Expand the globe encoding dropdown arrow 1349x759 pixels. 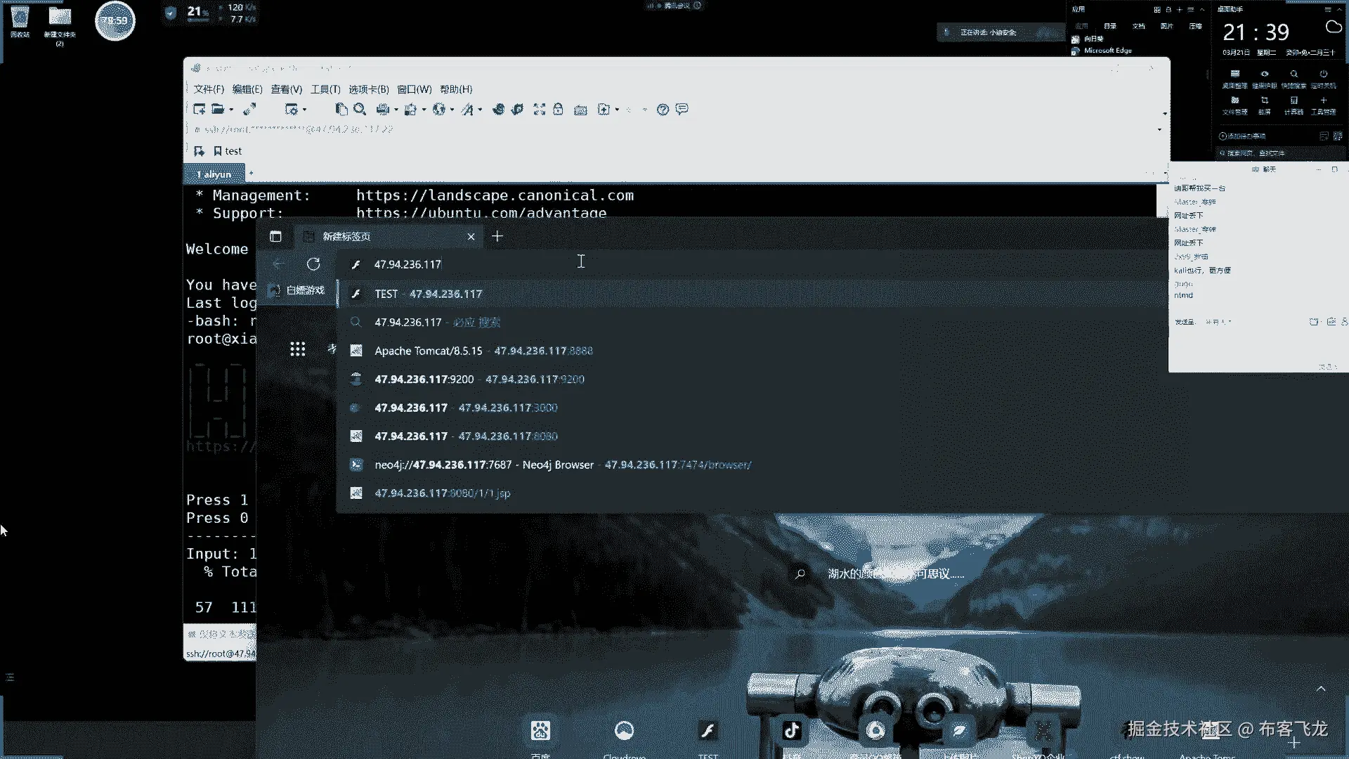452,110
